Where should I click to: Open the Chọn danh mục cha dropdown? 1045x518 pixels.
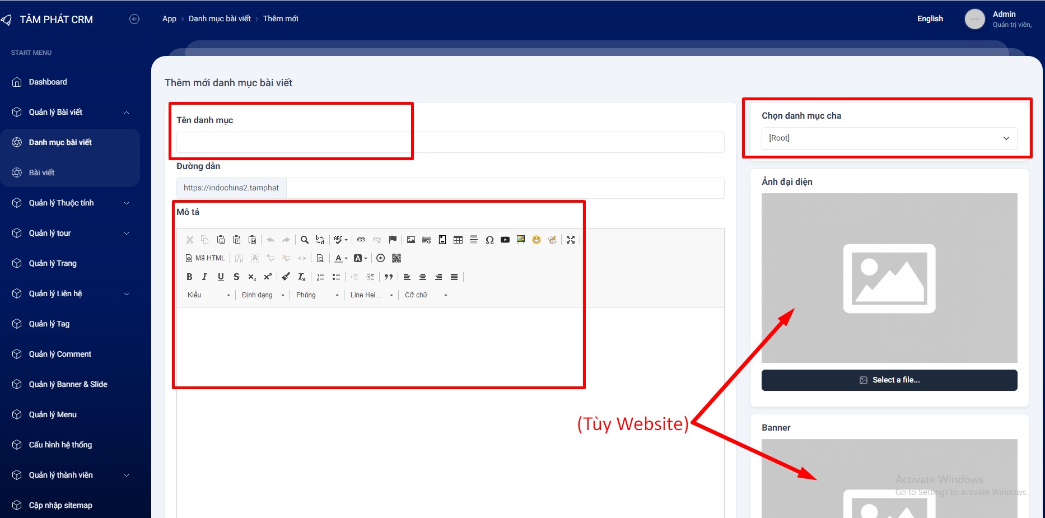coord(889,138)
